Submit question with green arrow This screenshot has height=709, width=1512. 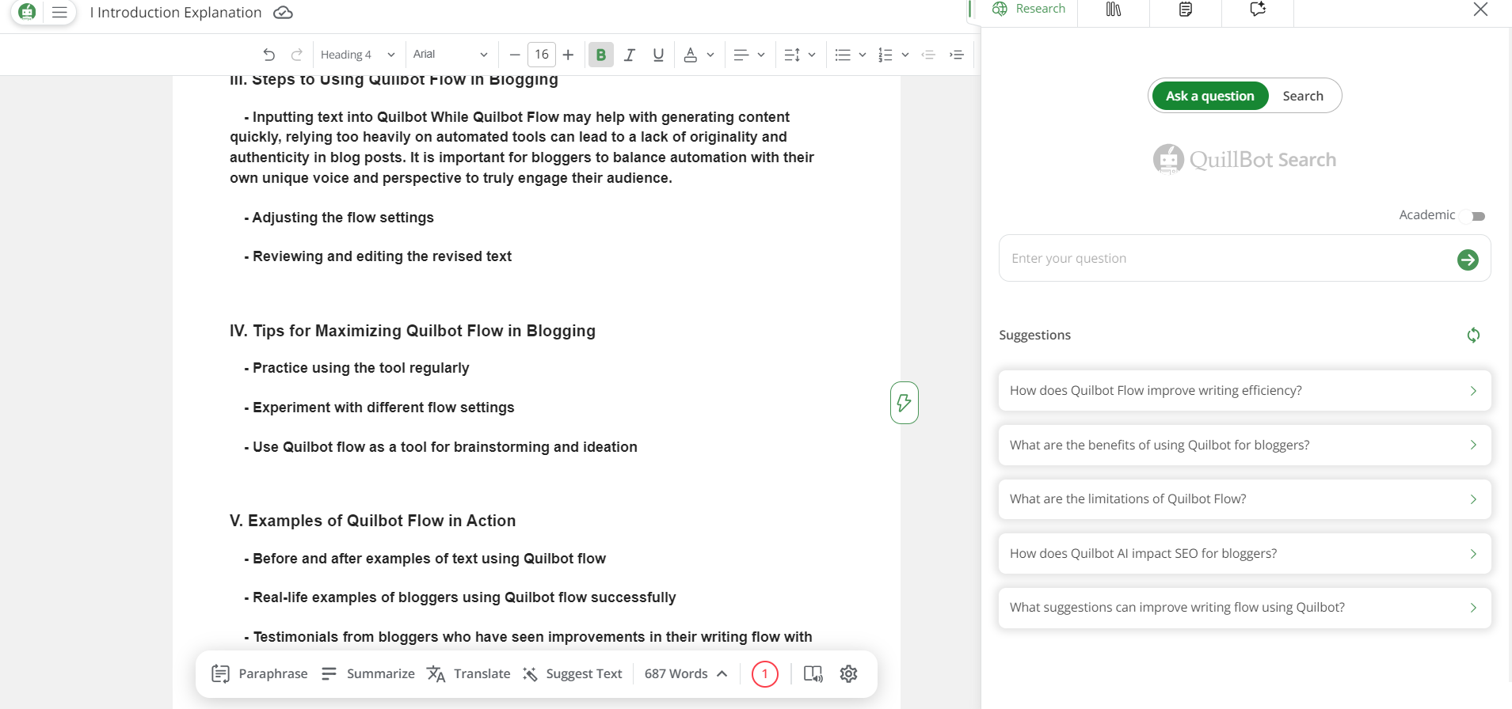coord(1468,260)
